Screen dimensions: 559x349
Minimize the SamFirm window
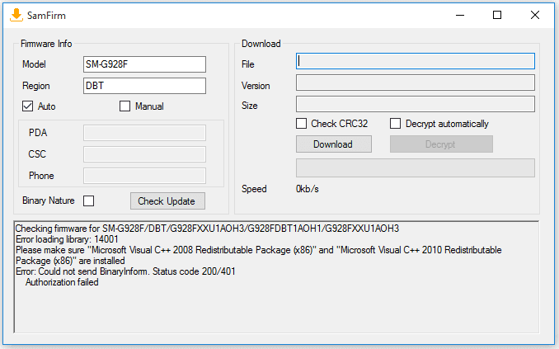(460, 15)
